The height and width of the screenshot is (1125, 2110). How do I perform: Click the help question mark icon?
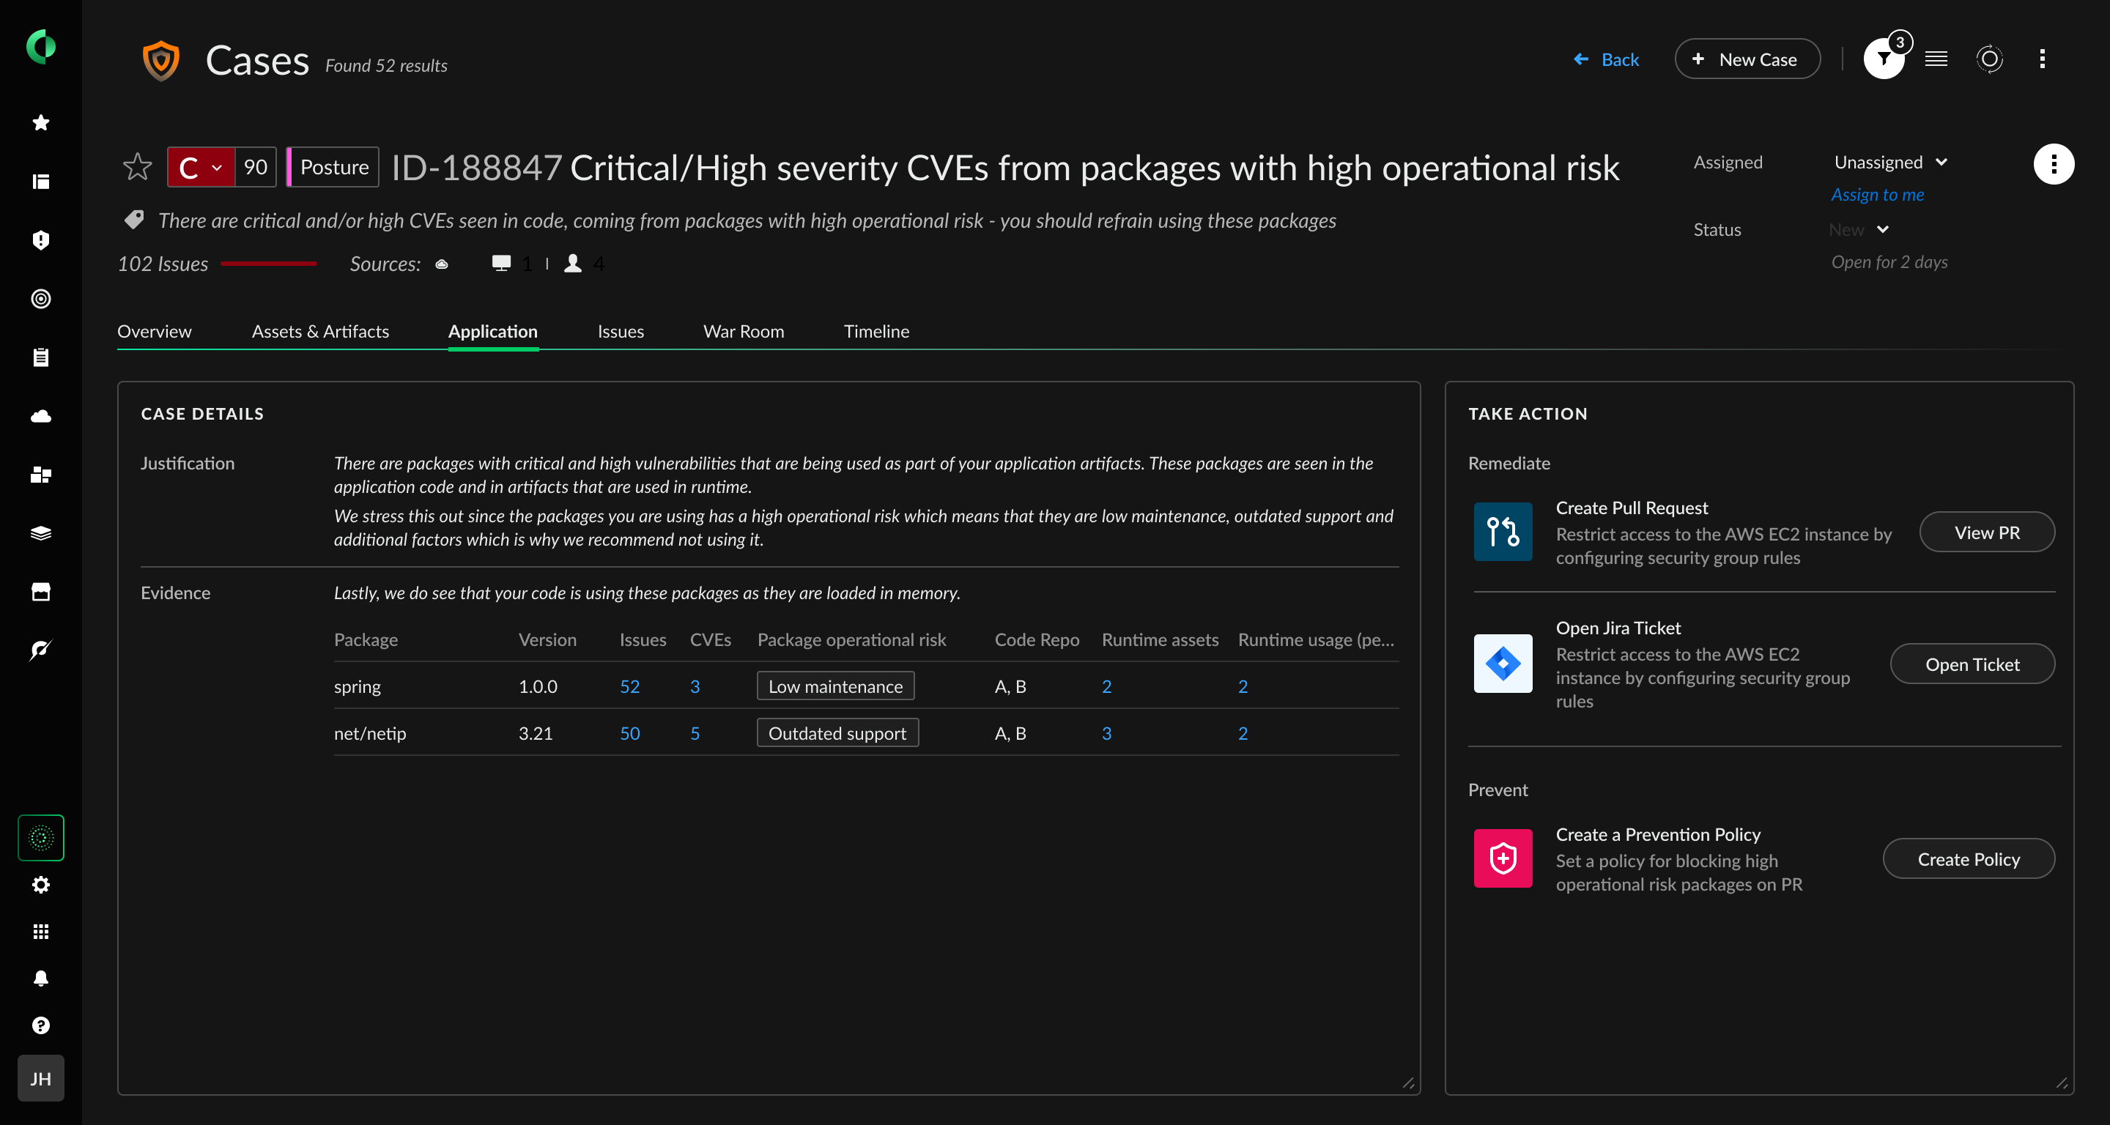(41, 1025)
